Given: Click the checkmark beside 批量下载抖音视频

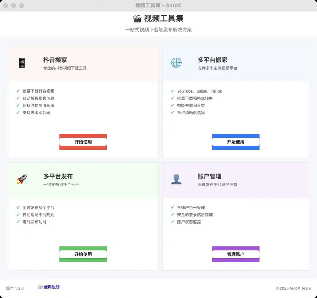Looking at the screenshot, I should coord(18,91).
